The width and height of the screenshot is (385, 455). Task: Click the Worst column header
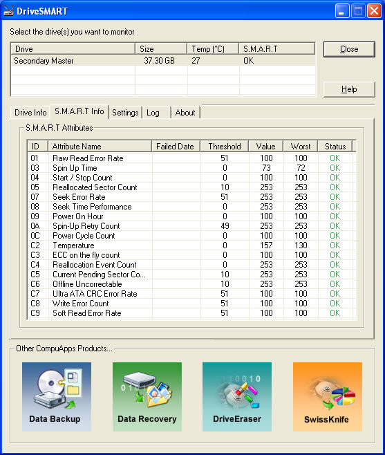pos(301,147)
